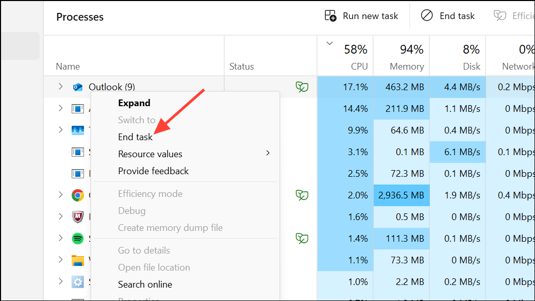
Task: Sort processes by the Memory column header
Action: [x=406, y=66]
